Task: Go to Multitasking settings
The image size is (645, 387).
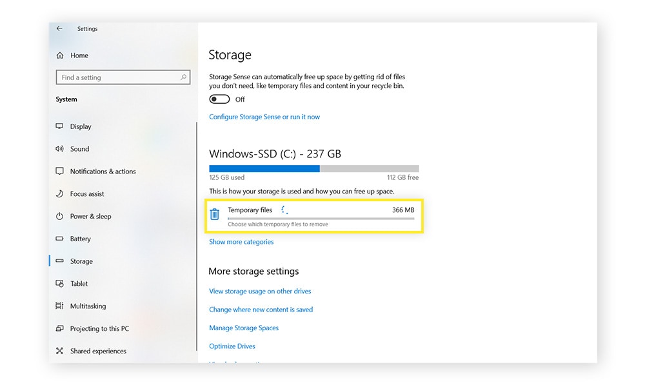Action: point(88,306)
